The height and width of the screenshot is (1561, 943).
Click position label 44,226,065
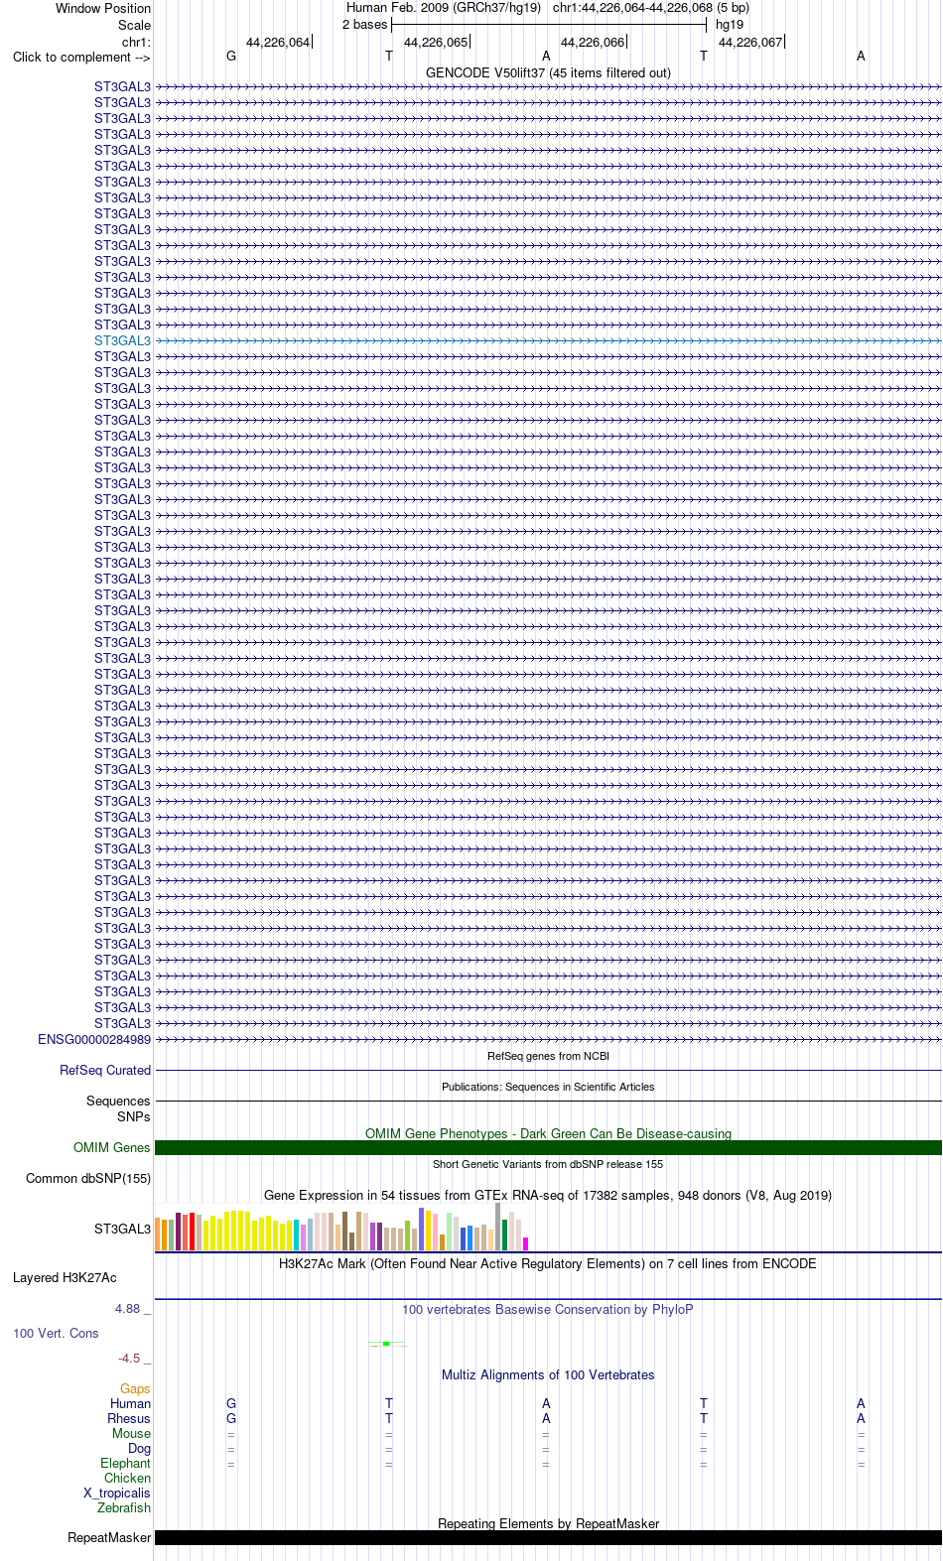[436, 43]
